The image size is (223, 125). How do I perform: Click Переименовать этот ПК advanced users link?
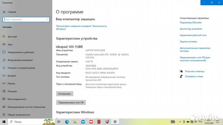[x=195, y=59]
